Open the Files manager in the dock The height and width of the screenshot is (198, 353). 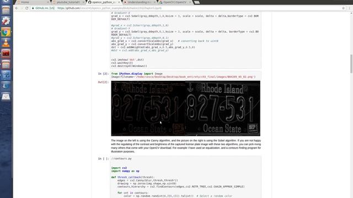[x=6, y=10]
